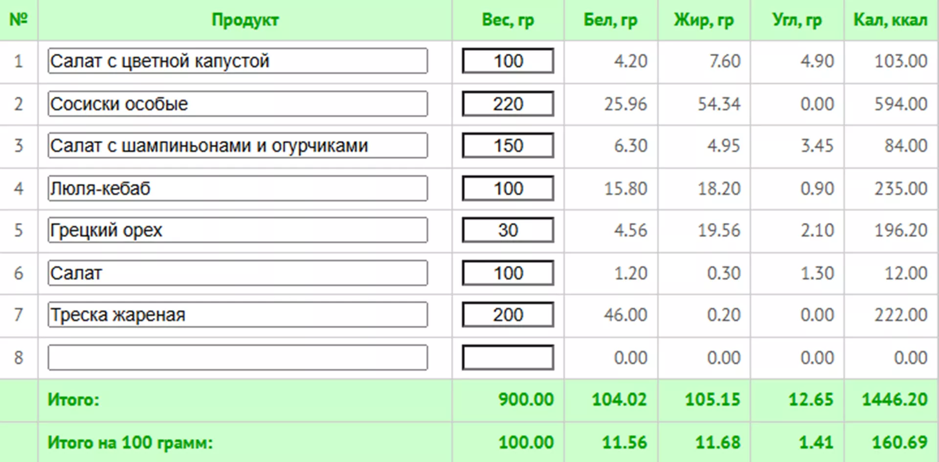Focus the 'Грецкий орех' product field
This screenshot has height=462, width=939.
coord(238,230)
